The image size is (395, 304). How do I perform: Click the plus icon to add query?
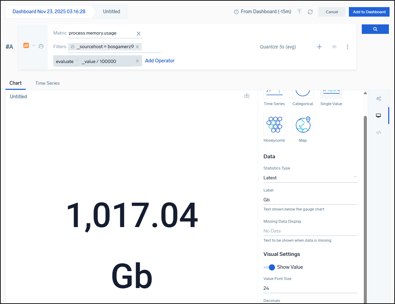click(319, 47)
